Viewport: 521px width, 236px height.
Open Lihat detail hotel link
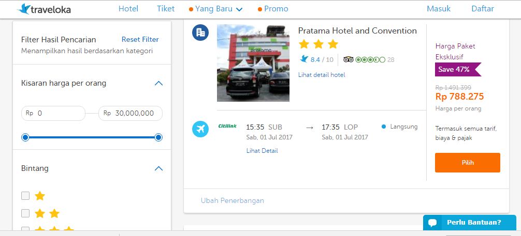[x=322, y=75]
